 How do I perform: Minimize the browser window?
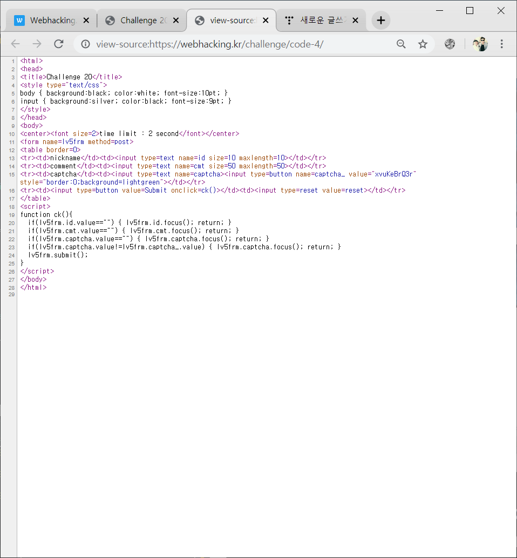tap(439, 11)
